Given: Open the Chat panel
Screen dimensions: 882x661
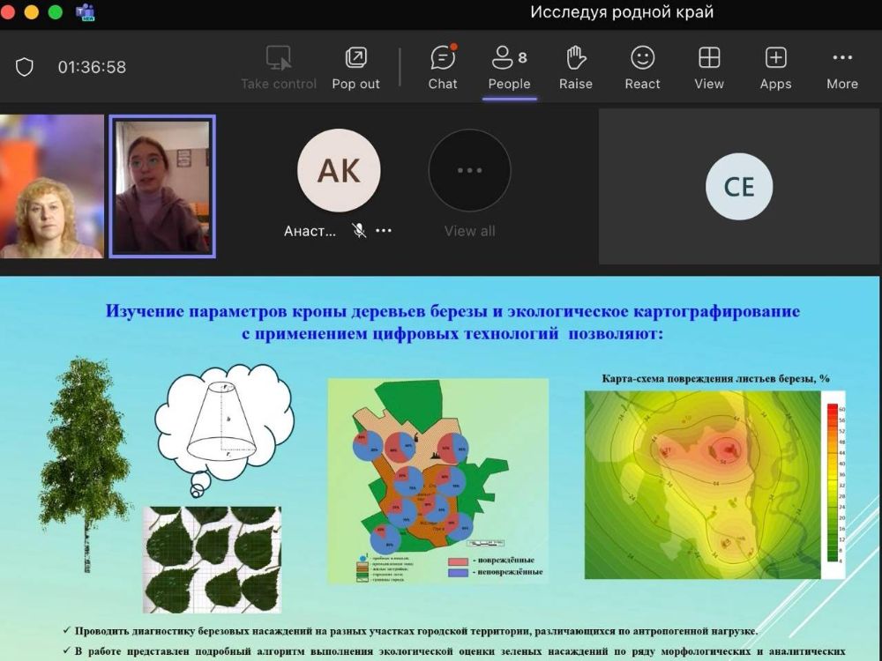Looking at the screenshot, I should (x=443, y=68).
